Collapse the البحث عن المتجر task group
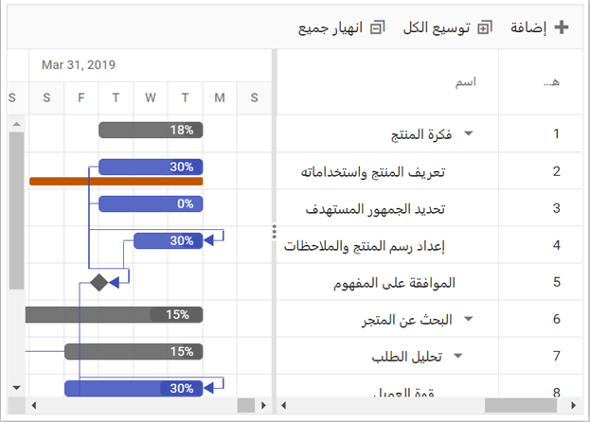 (x=470, y=320)
